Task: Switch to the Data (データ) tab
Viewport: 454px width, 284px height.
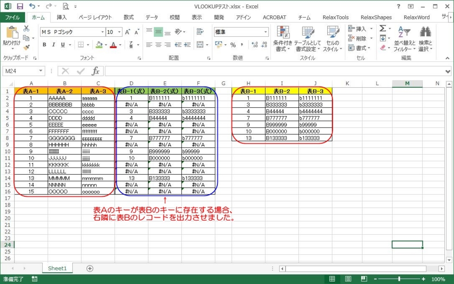Action: (152, 17)
